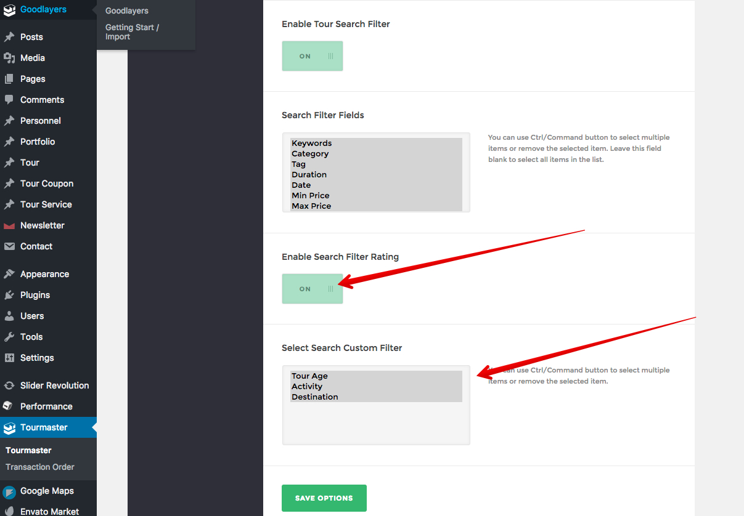Viewport: 744px width, 516px height.
Task: Select Tour Age in Search Custom Filter
Action: click(x=309, y=376)
